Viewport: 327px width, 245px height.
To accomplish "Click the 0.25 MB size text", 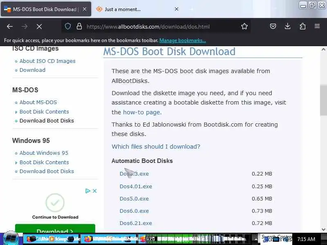I will point(262,187).
